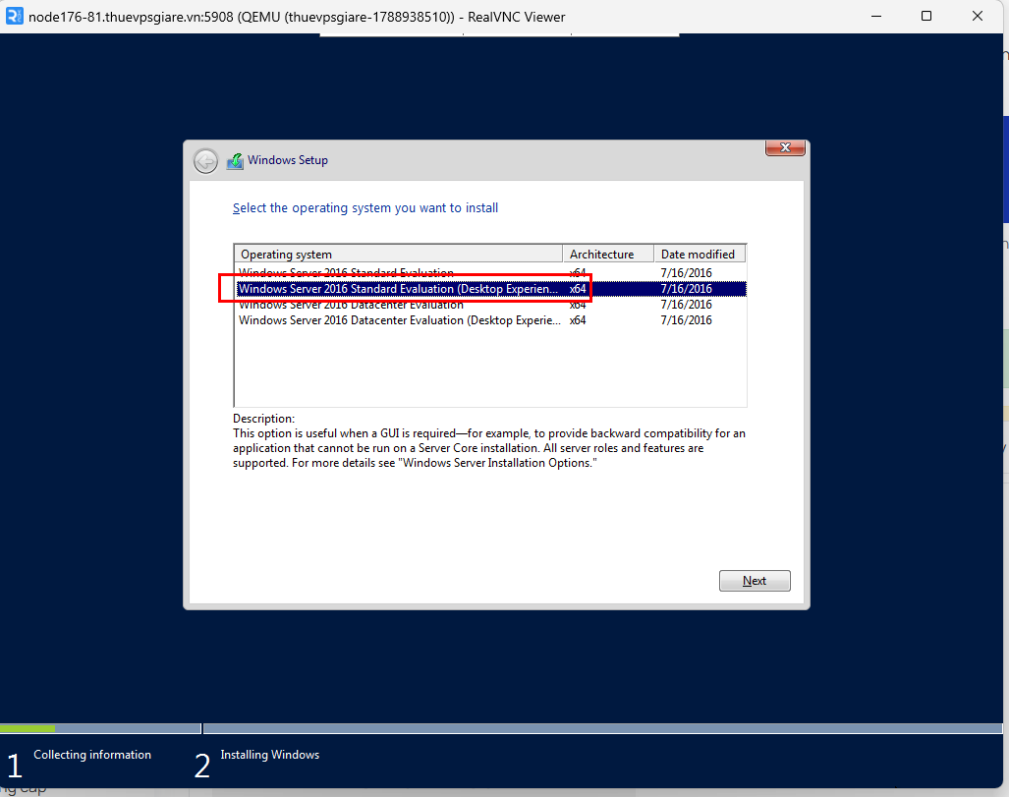Click the setup progress bar
The height and width of the screenshot is (797, 1009).
[x=501, y=729]
